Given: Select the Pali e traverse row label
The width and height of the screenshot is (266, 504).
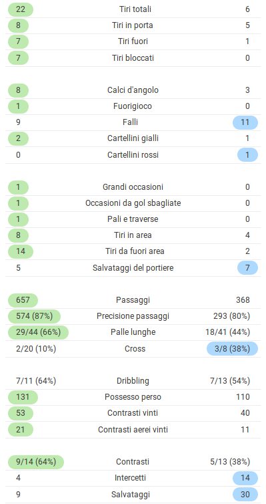Looking at the screenshot, I should click(133, 219).
